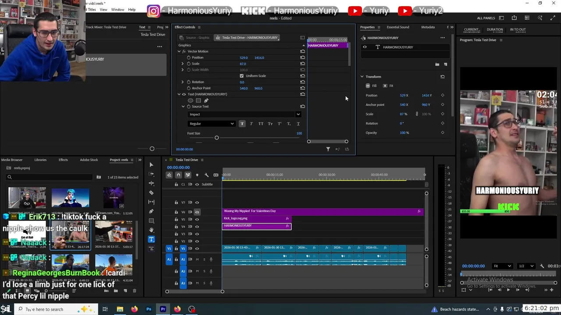
Task: Open the Adobe Stock tab
Action: pyautogui.click(x=89, y=160)
